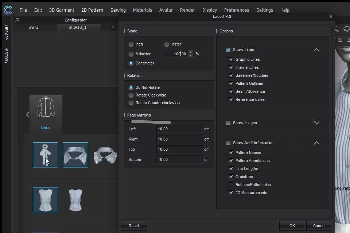The image size is (350, 233).
Task: Uncheck Pattern Annotations option
Action: tap(231, 161)
